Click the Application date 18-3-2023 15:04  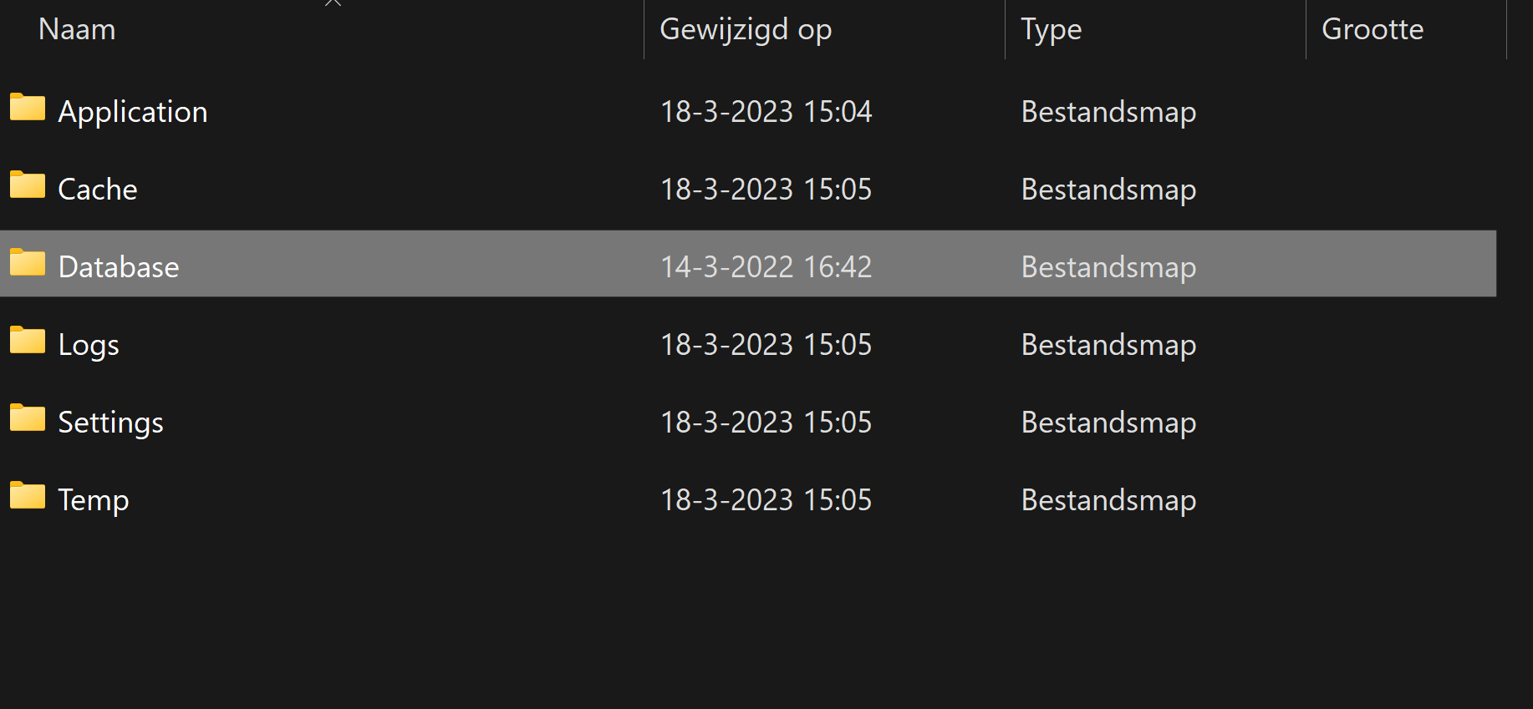point(766,112)
